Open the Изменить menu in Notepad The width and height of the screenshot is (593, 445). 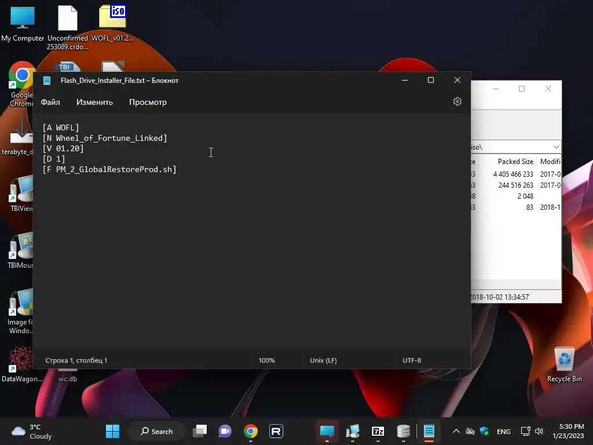point(94,102)
